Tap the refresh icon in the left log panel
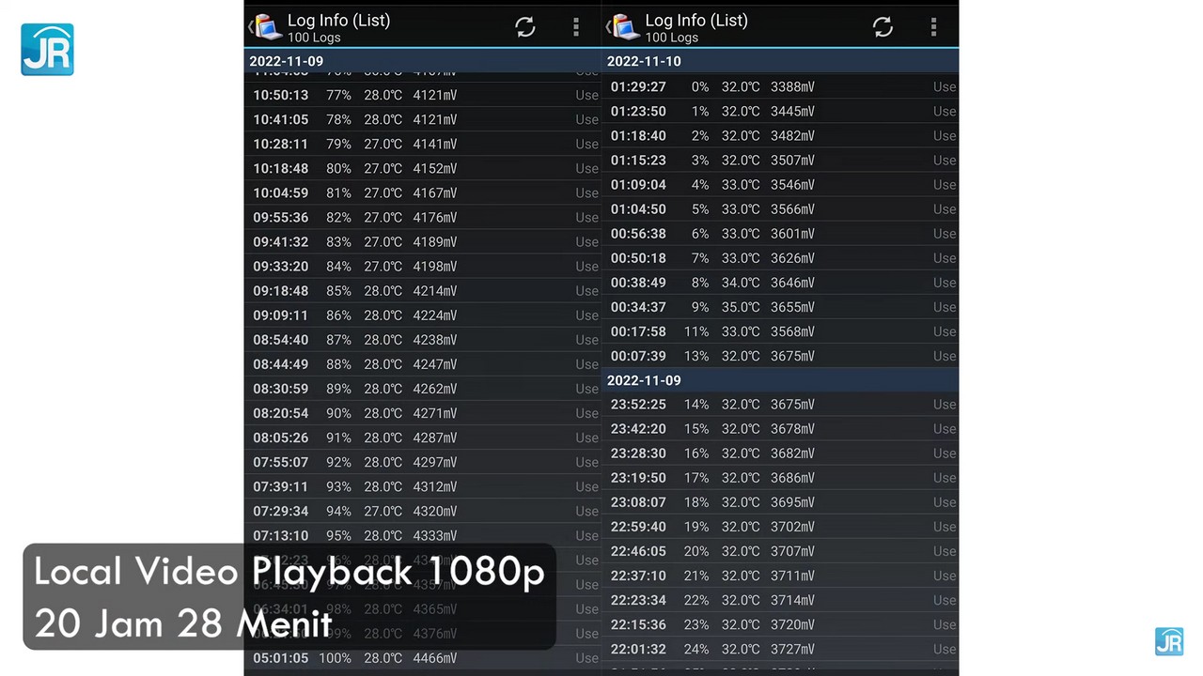The image size is (1203, 676). tap(524, 27)
